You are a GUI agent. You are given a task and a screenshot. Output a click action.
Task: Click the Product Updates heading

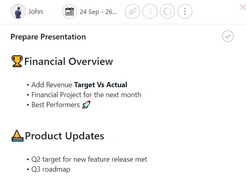click(65, 136)
